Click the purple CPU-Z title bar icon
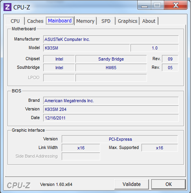 point(7,7)
